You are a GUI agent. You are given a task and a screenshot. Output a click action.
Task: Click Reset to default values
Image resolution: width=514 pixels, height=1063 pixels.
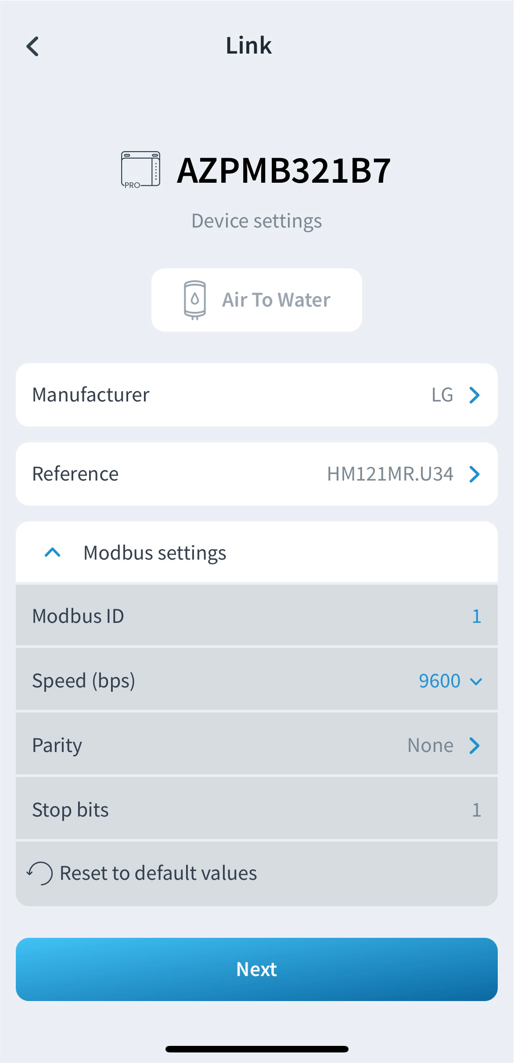pyautogui.click(x=158, y=873)
